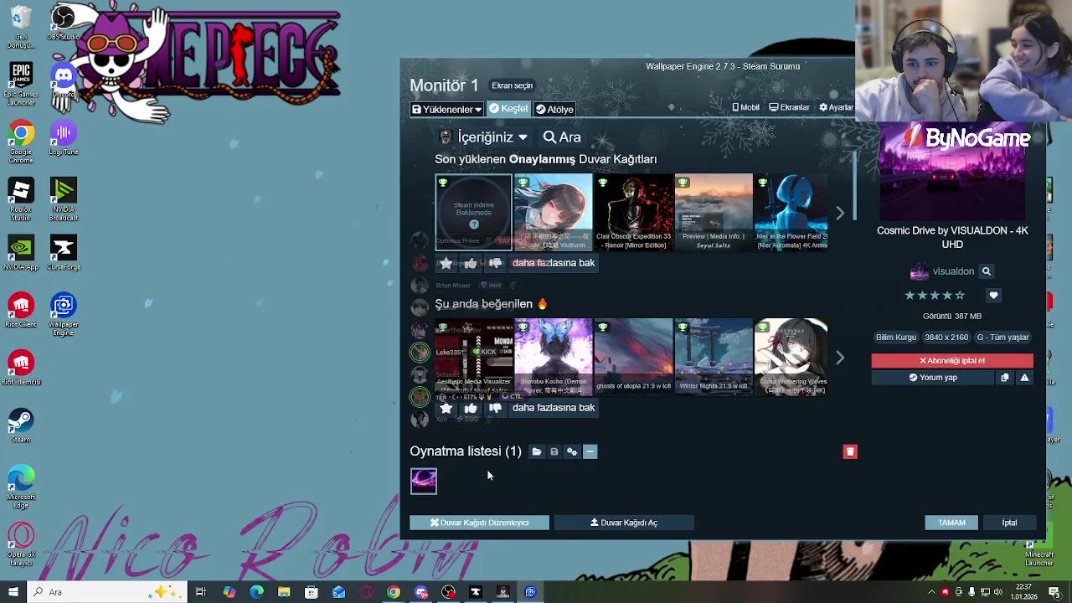
Task: Confirm with the TAMAM button
Action: click(951, 523)
